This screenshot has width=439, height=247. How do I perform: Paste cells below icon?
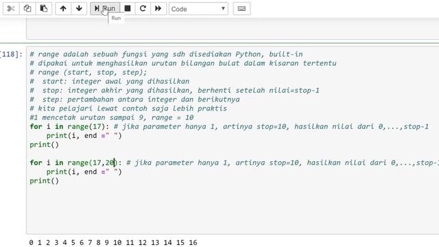[44, 8]
